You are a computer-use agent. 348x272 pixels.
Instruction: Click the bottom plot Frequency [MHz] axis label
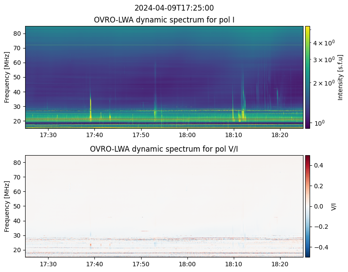pos(7,206)
